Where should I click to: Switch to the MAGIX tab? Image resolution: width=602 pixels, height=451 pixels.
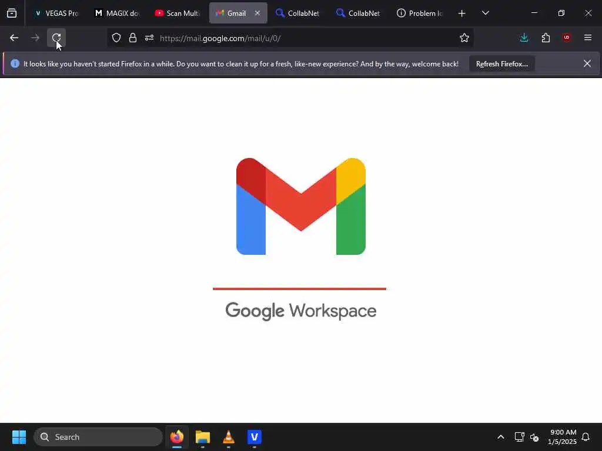point(117,14)
